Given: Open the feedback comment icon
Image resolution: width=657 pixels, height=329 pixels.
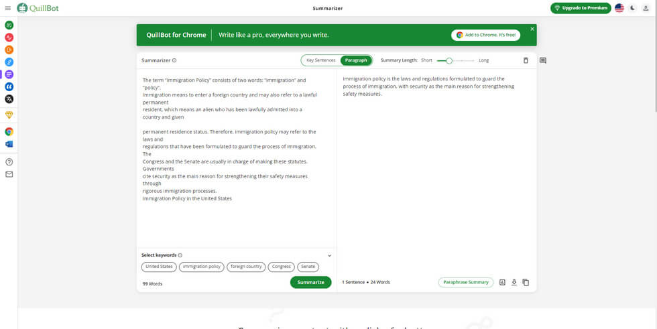Looking at the screenshot, I should [x=543, y=60].
